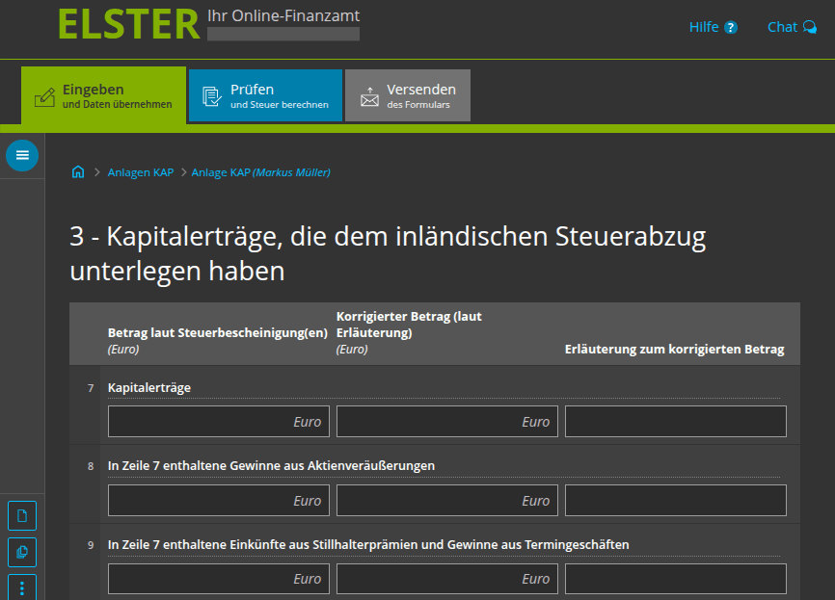
Task: Click Zeile 9 Termingeschäfte Korrigierter Betrag field
Action: click(446, 578)
